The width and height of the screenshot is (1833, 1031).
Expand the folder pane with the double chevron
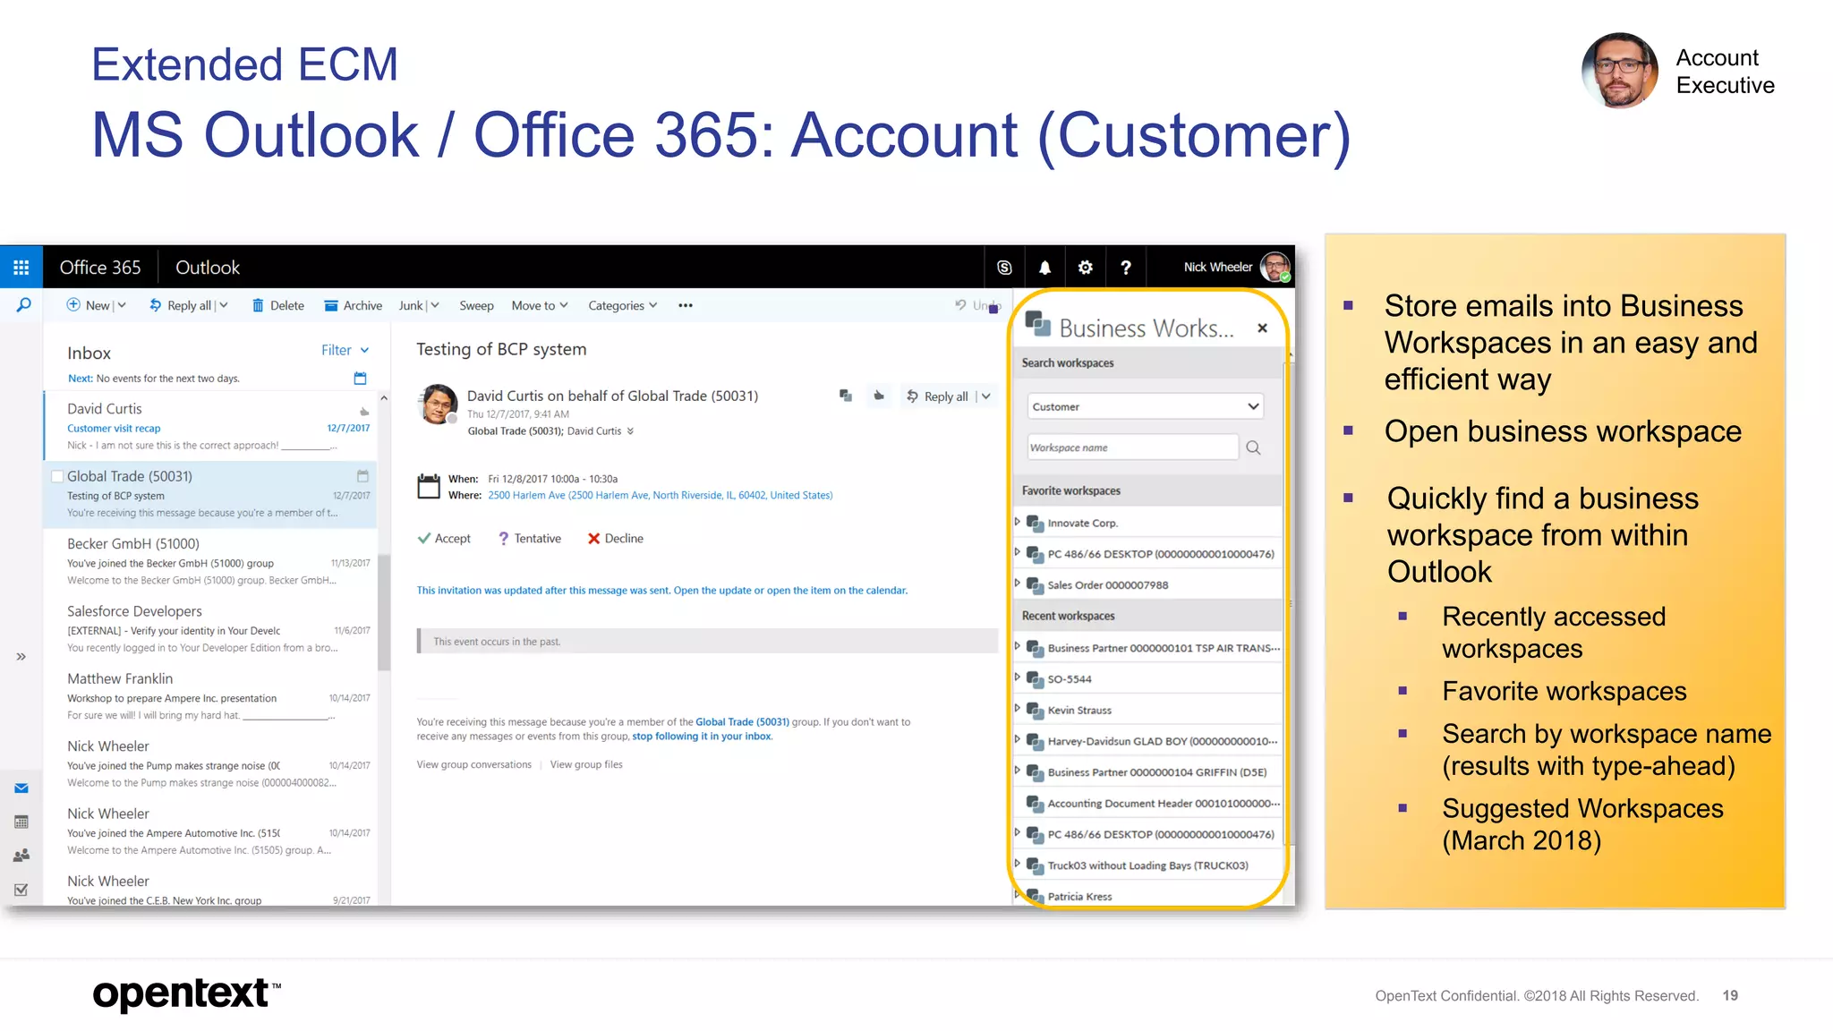coord(21,657)
